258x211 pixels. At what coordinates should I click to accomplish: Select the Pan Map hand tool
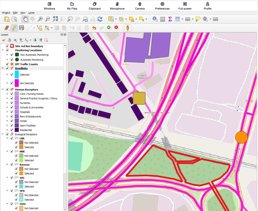click(25, 19)
